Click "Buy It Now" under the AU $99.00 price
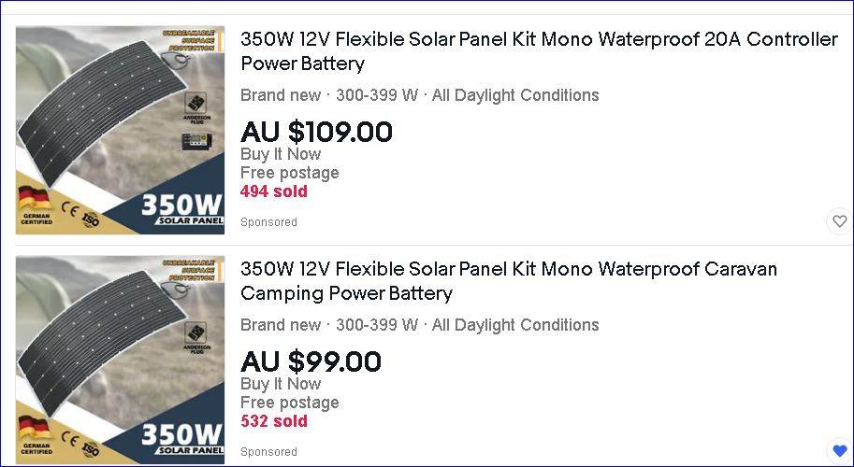 [x=281, y=384]
